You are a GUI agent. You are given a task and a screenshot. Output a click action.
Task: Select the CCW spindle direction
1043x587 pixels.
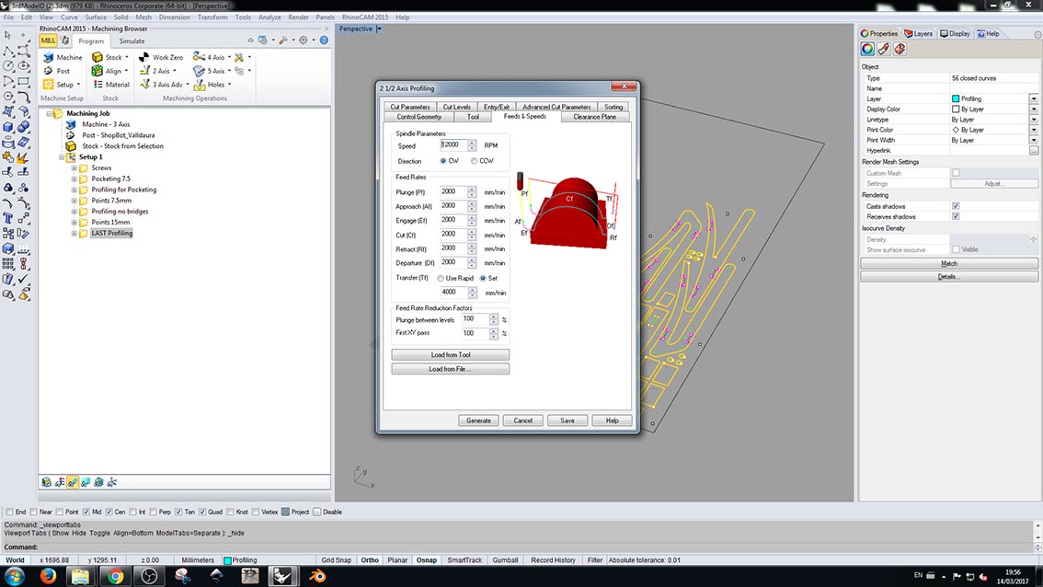point(475,161)
